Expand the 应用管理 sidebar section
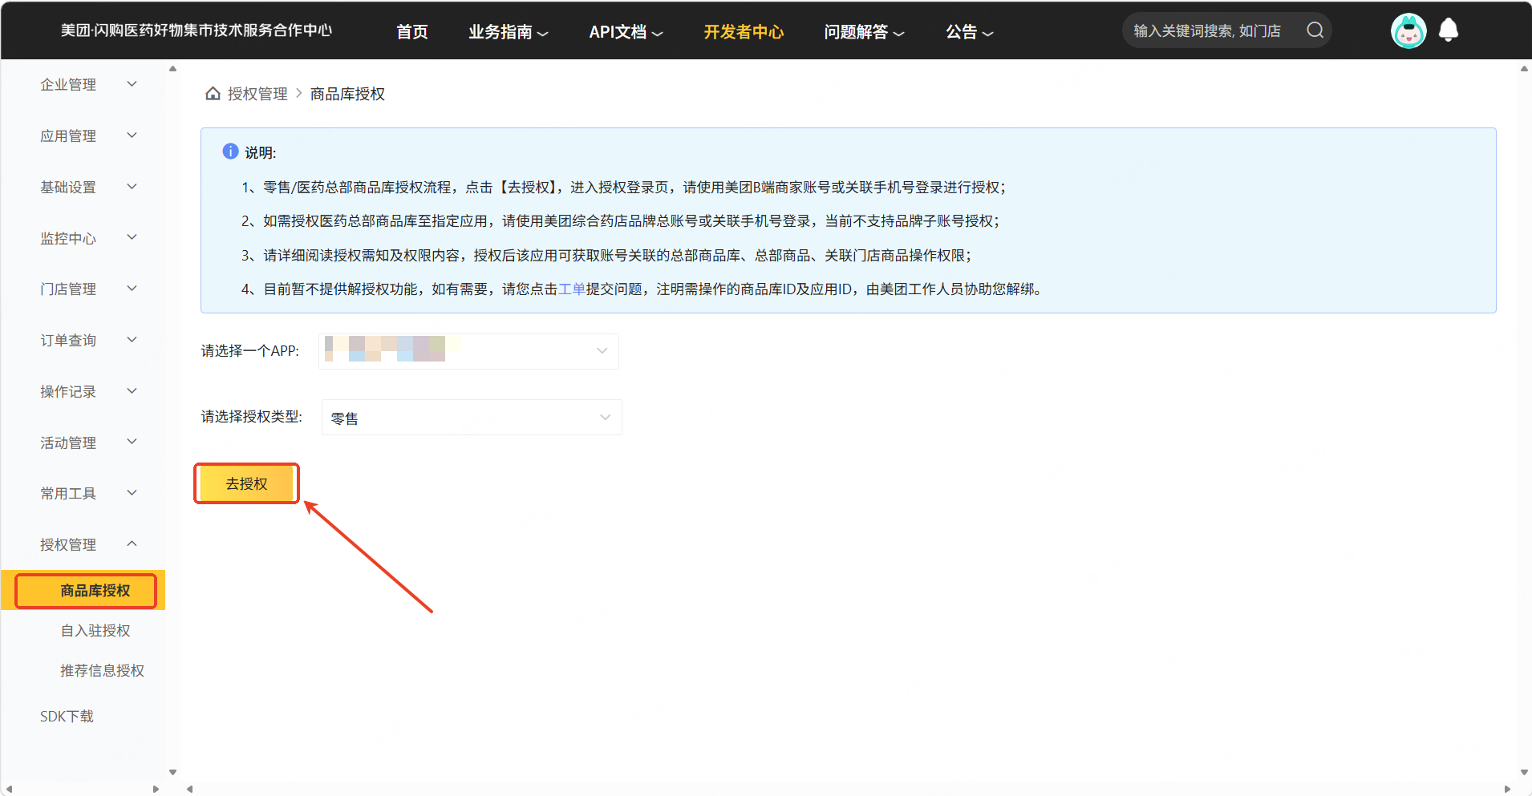This screenshot has width=1532, height=796. tap(88, 135)
